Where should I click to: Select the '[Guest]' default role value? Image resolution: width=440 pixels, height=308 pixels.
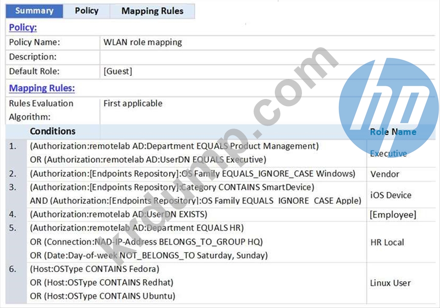pos(118,71)
